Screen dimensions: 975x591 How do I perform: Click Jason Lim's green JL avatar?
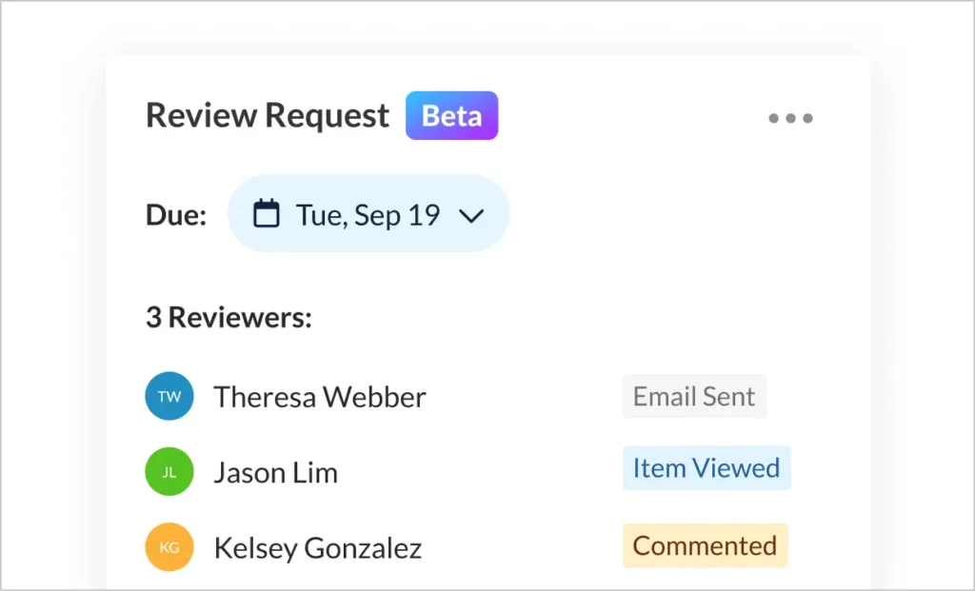coord(169,472)
